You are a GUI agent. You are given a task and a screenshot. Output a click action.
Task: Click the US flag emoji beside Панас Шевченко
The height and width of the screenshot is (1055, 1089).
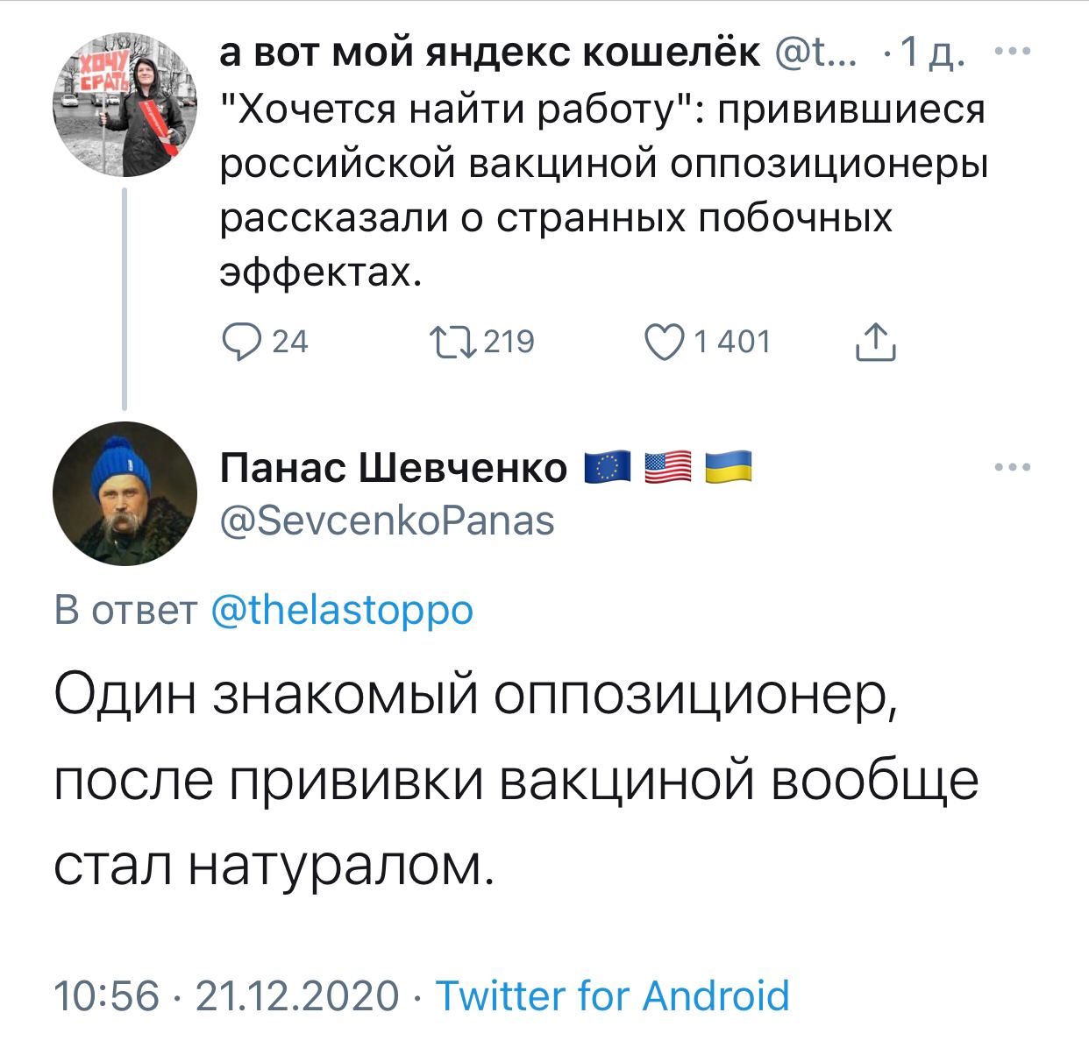(667, 467)
